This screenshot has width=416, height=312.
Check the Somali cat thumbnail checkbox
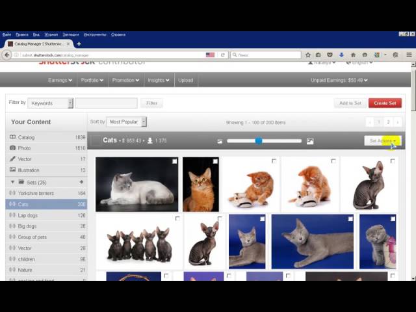tap(215, 161)
